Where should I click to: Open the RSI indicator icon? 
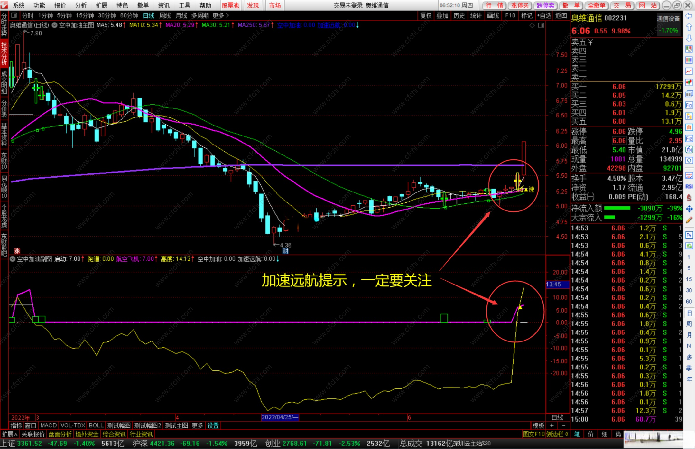(x=689, y=186)
